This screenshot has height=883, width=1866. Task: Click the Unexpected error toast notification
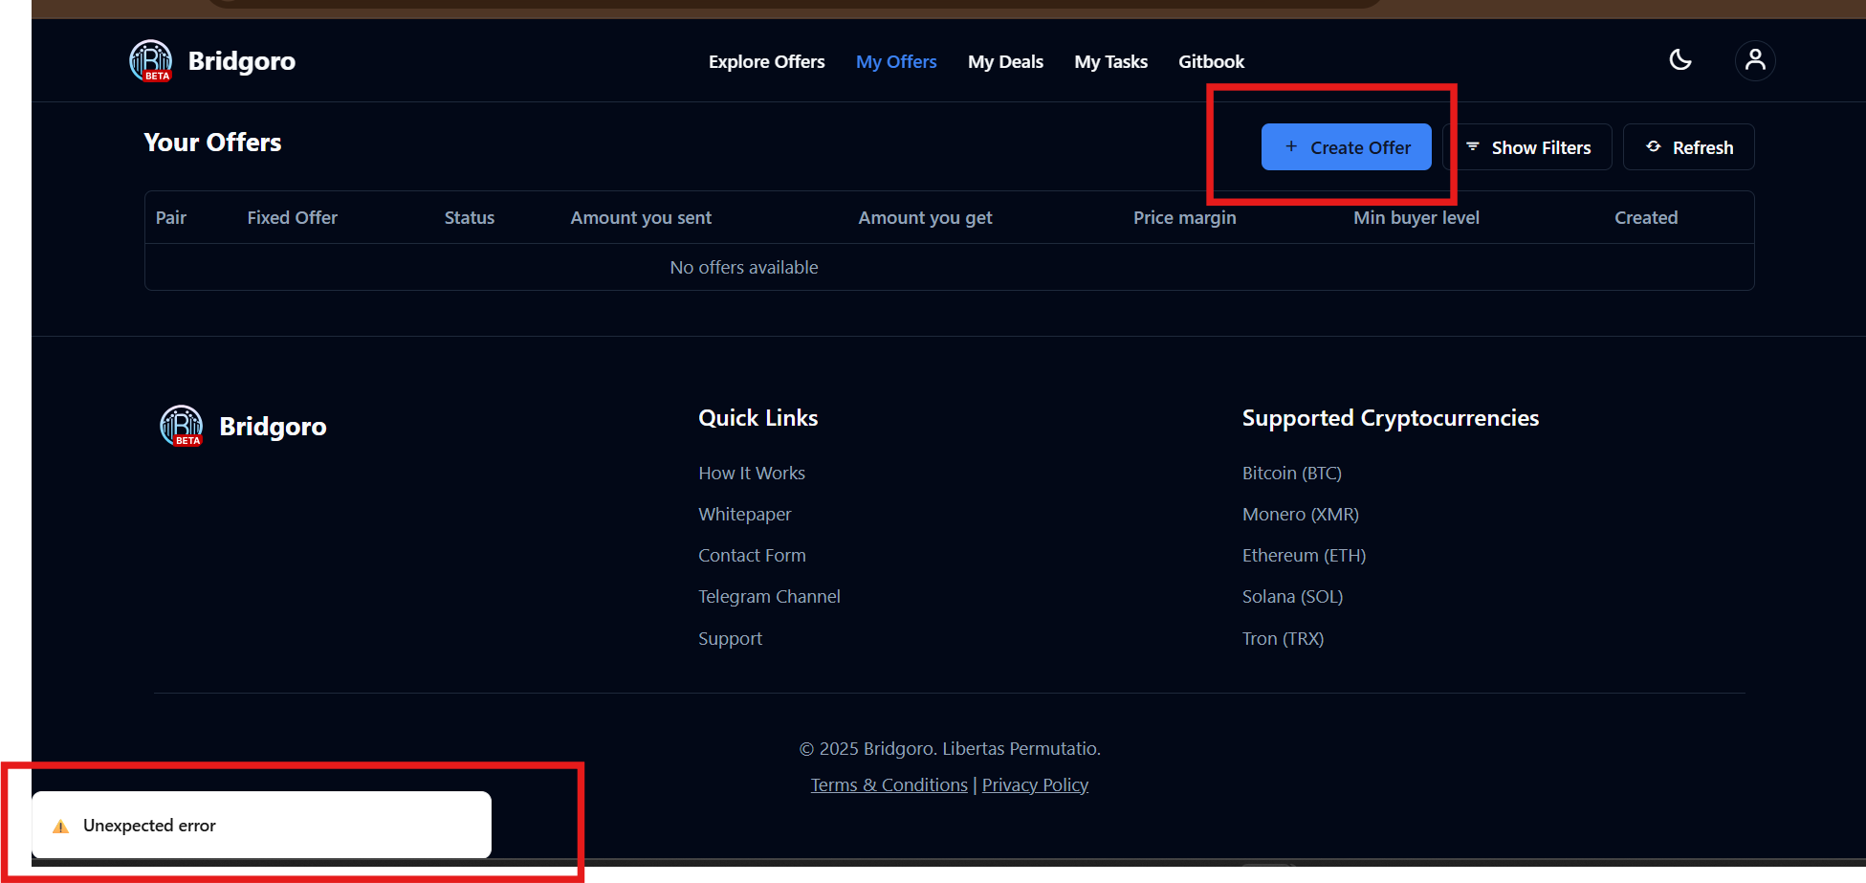coord(262,825)
